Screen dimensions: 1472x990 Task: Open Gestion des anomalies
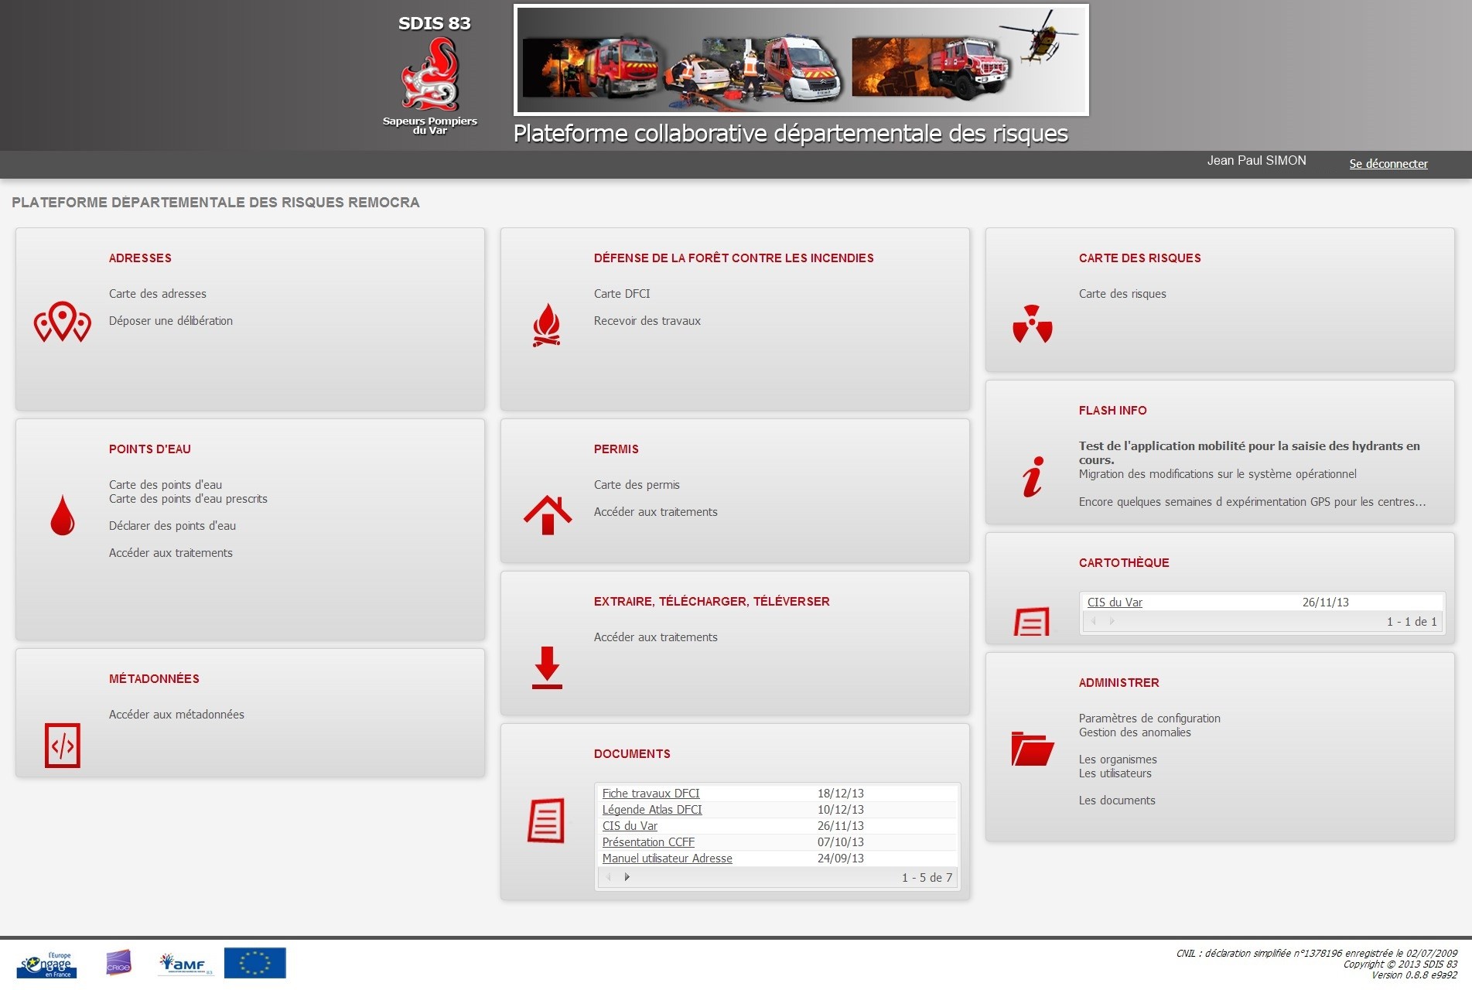point(1135,732)
